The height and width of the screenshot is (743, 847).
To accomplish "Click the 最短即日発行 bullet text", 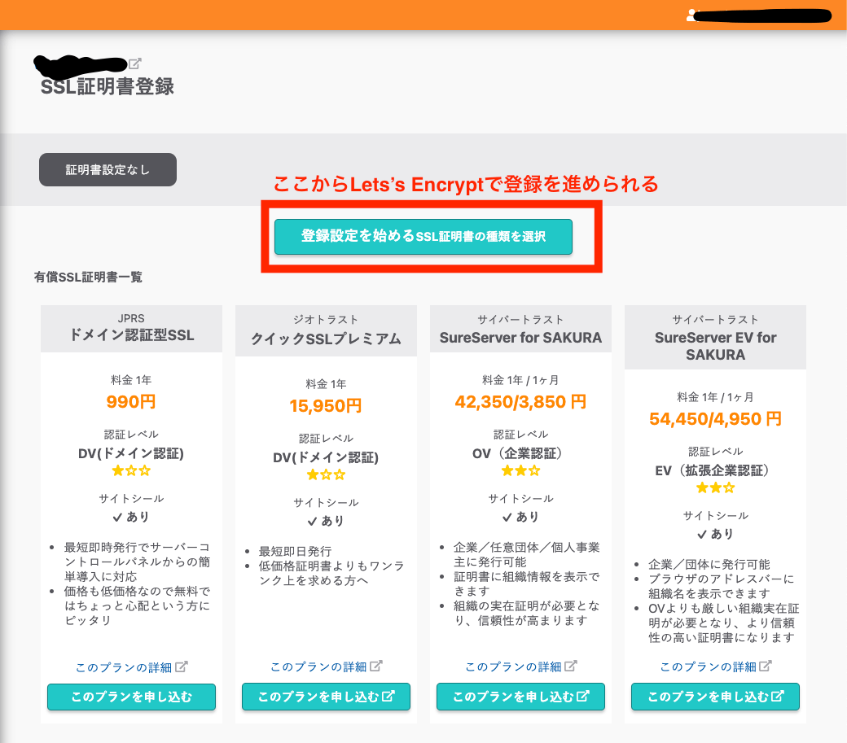I will point(295,552).
